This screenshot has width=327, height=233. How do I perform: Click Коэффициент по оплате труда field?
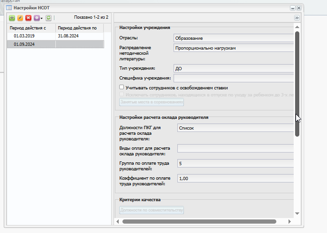(x=236, y=178)
